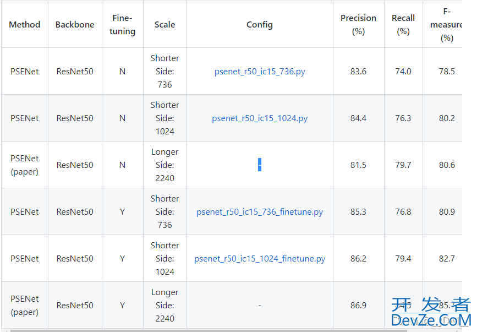477x332 pixels.
Task: Click the Method cell in the 83.6 precision row
Action: [x=25, y=72]
